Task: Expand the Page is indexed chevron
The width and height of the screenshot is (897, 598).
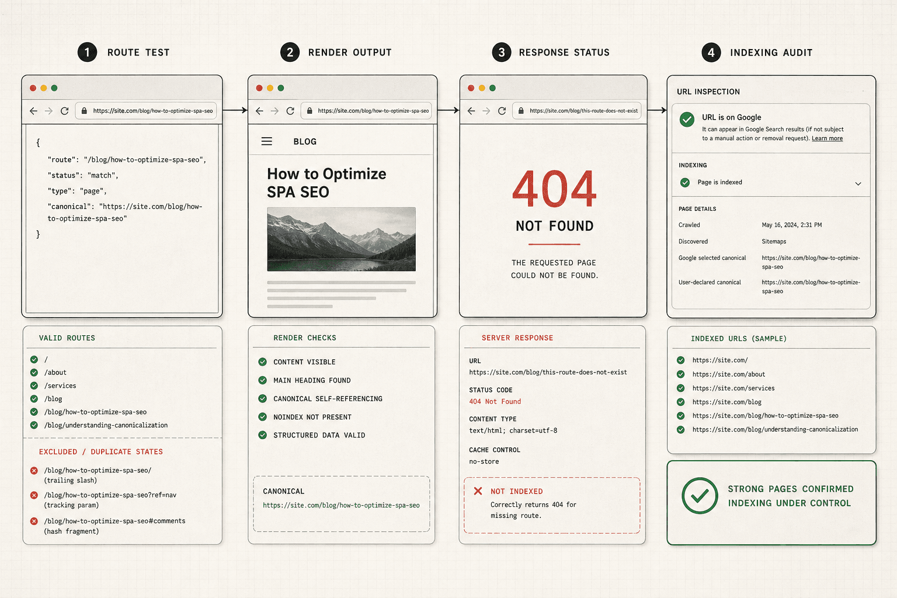Action: (858, 183)
